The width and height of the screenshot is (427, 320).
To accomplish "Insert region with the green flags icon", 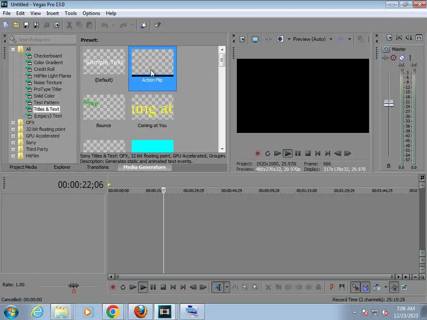I will [x=342, y=287].
